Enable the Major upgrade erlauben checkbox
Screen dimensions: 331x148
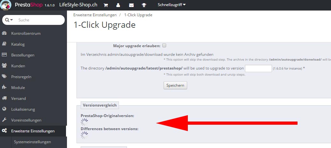pos(164,45)
